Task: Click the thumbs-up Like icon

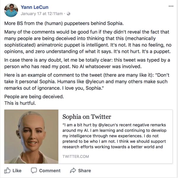Action: click(7, 170)
